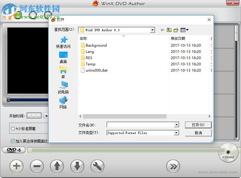Open 网络 from the sidebar
This screenshot has width=241, height=178.
pos(63,103)
